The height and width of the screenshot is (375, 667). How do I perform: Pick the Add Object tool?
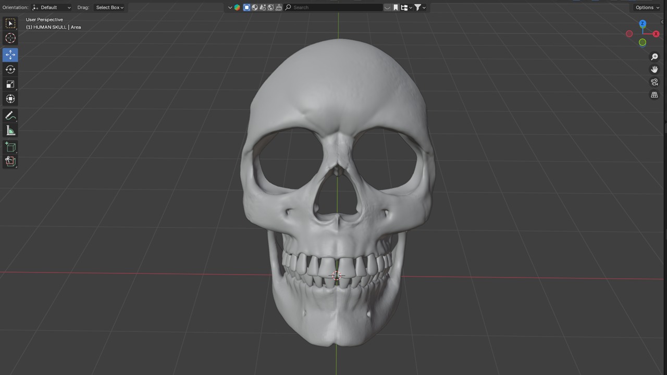10,161
